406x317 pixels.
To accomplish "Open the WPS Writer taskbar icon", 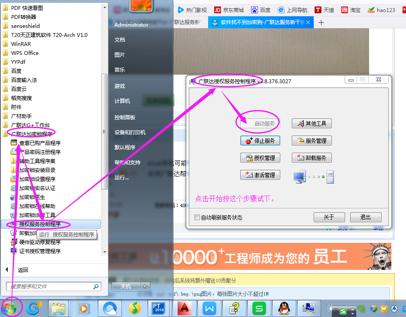I will point(209,308).
